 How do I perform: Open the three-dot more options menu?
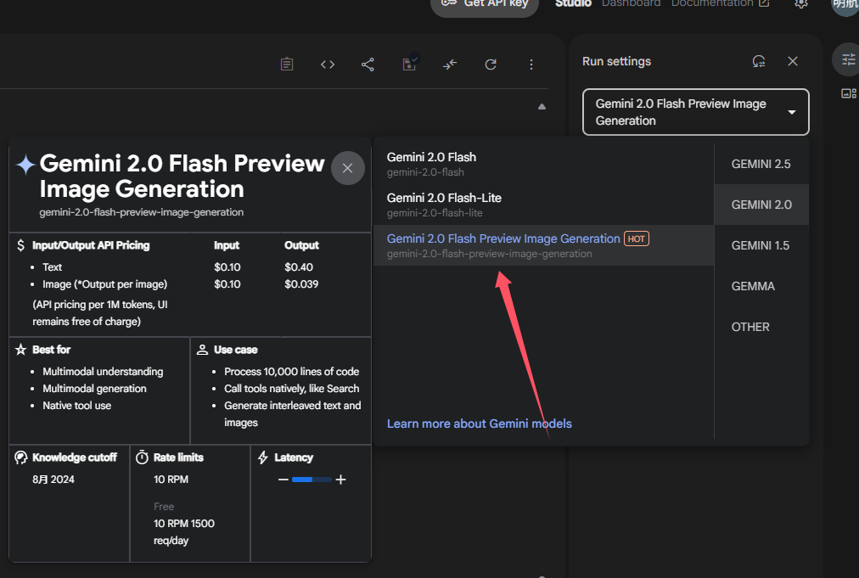click(531, 65)
